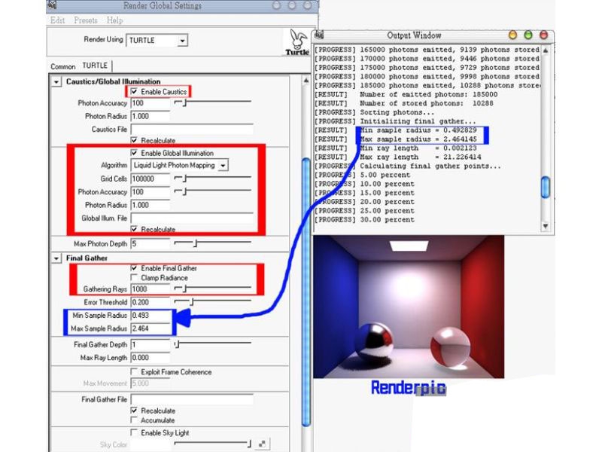Click the Error Threshold value field
Screen dimensions: 602x452
[150, 302]
